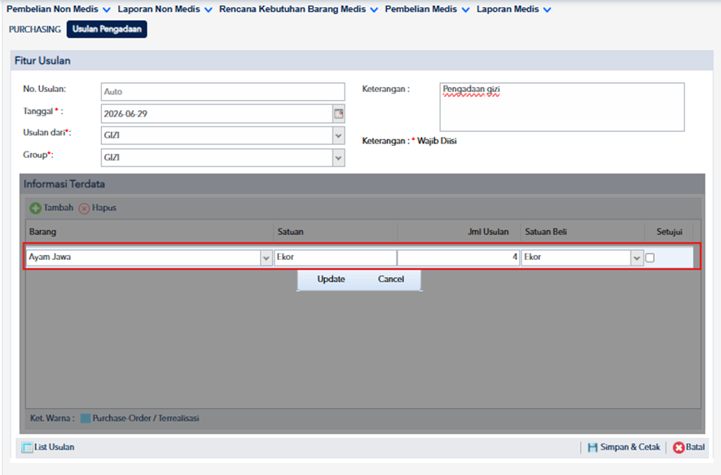Click the Fitur Usulan panel title

coord(42,60)
